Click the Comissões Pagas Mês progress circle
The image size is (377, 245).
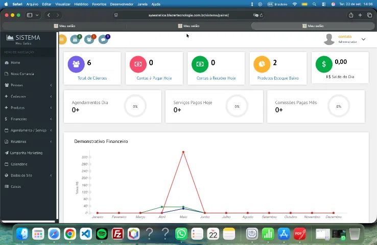[x=339, y=106]
